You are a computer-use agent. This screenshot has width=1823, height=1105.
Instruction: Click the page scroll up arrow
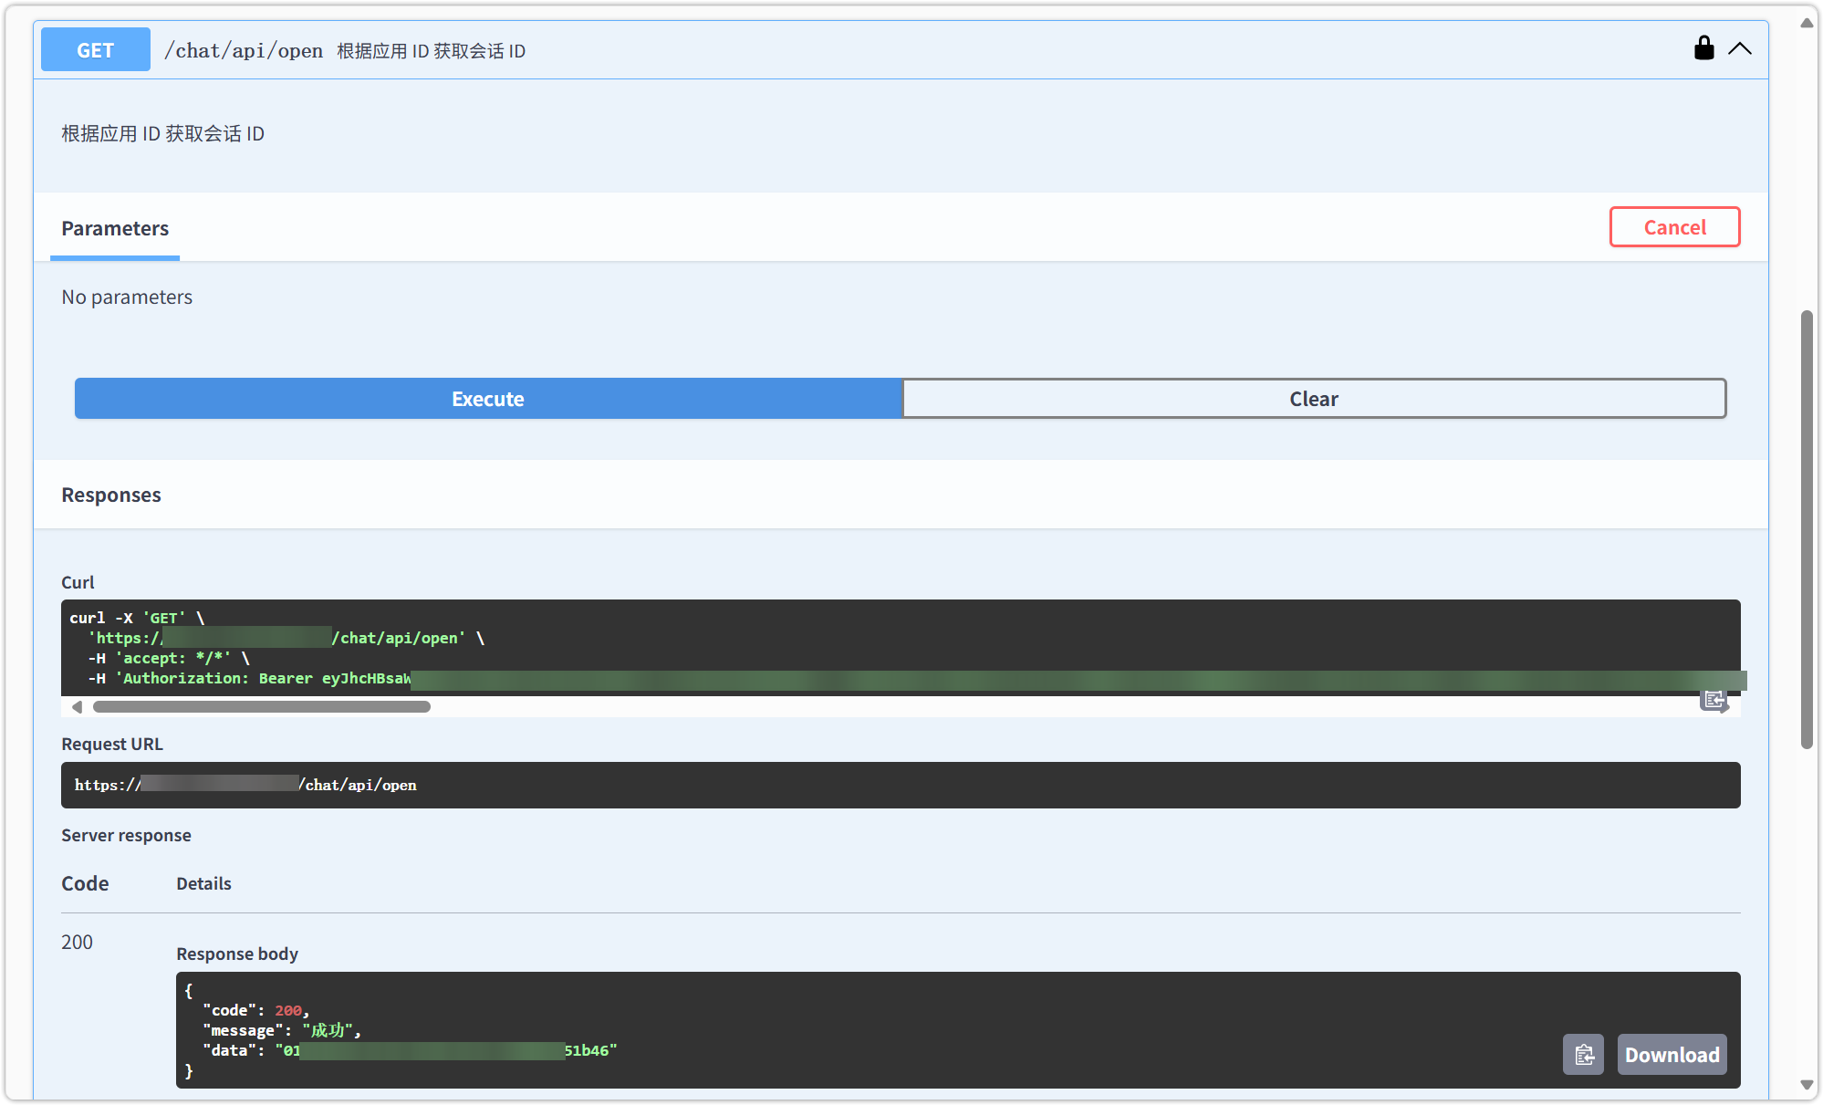pyautogui.click(x=1807, y=23)
